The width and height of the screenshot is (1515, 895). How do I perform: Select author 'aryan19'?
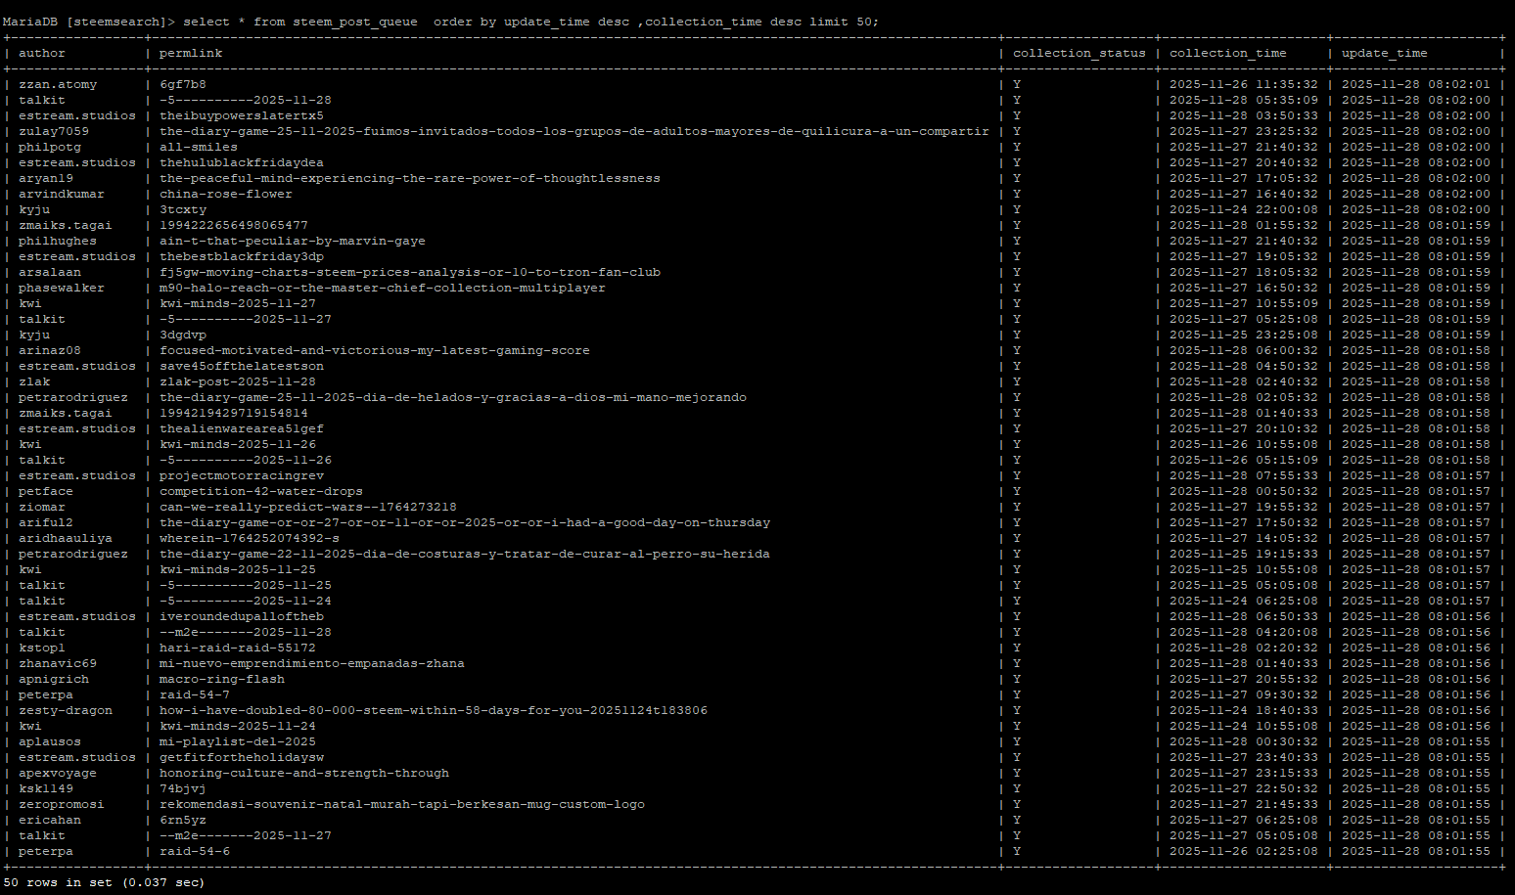point(46,178)
